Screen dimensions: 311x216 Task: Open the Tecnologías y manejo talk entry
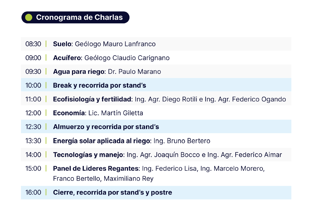88,155
